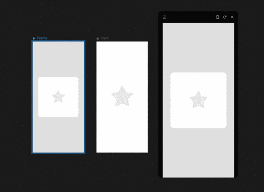This screenshot has height=192, width=264.
Task: Select the Frame title label
Action: (42, 38)
